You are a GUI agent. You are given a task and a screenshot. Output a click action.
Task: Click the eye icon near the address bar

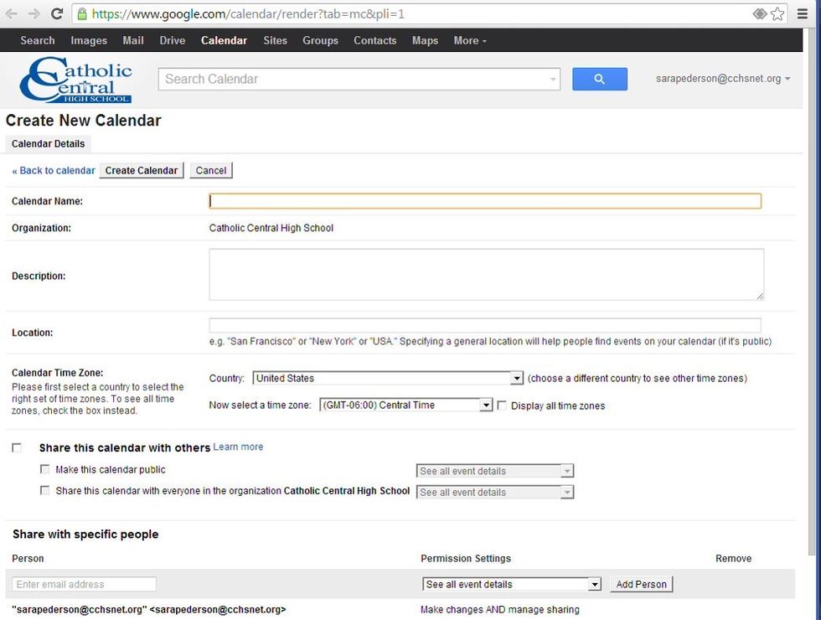point(759,12)
